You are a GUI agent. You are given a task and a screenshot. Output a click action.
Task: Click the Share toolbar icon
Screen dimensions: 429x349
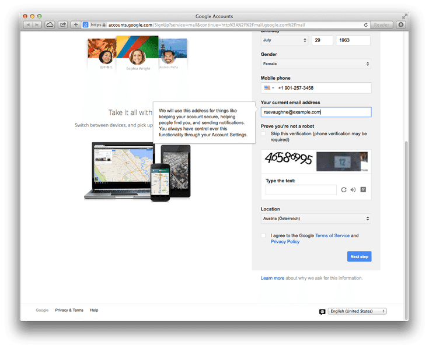pyautogui.click(x=63, y=25)
